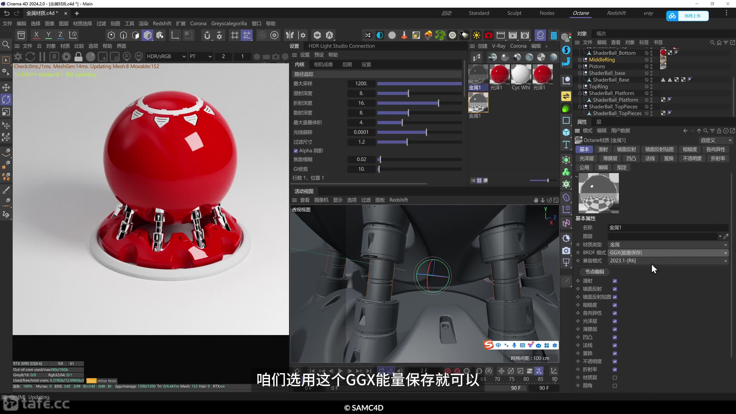736x414 pixels.
Task: Click the 名称 input field 金属1
Action: coord(668,228)
